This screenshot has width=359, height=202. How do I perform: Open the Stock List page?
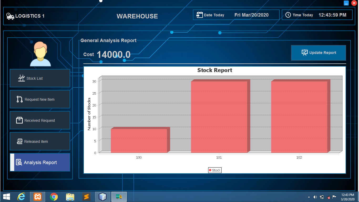coord(40,78)
